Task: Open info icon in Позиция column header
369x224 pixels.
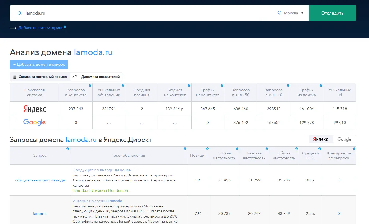Action: click(x=207, y=149)
